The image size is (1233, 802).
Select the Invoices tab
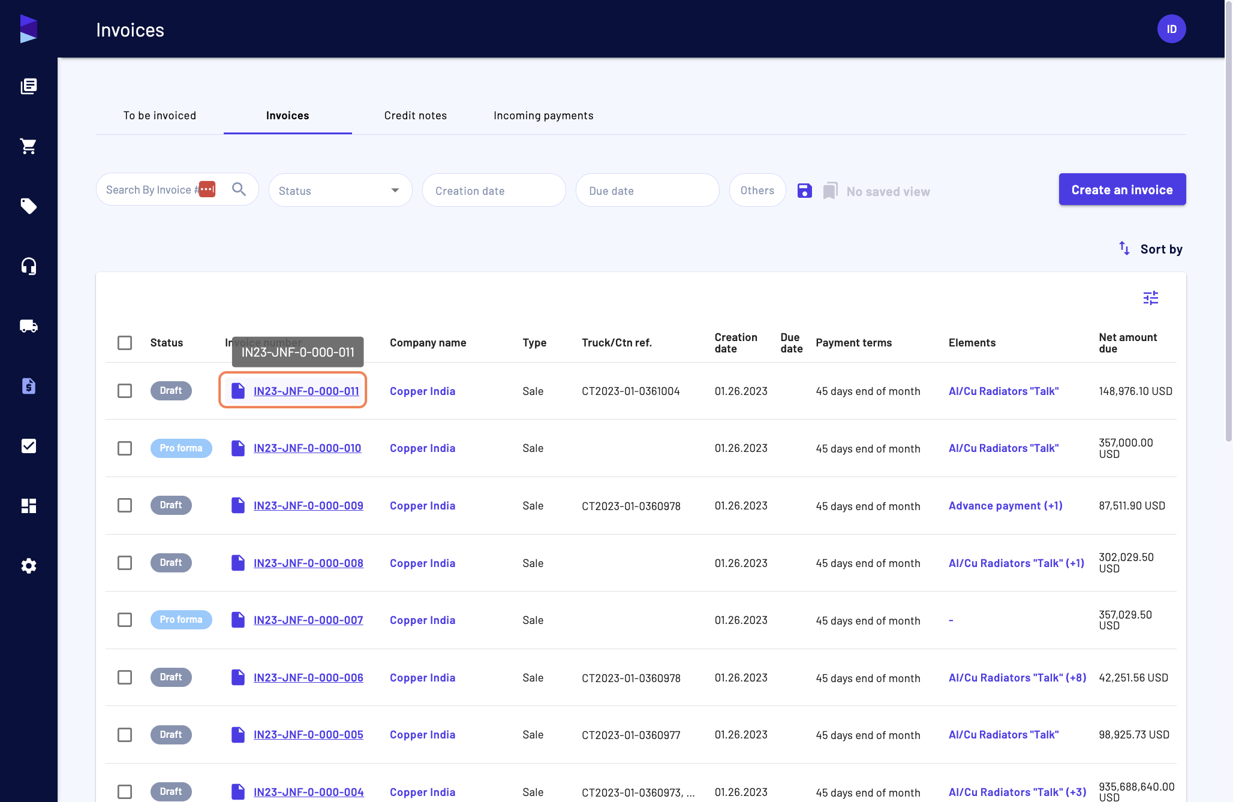pyautogui.click(x=287, y=116)
